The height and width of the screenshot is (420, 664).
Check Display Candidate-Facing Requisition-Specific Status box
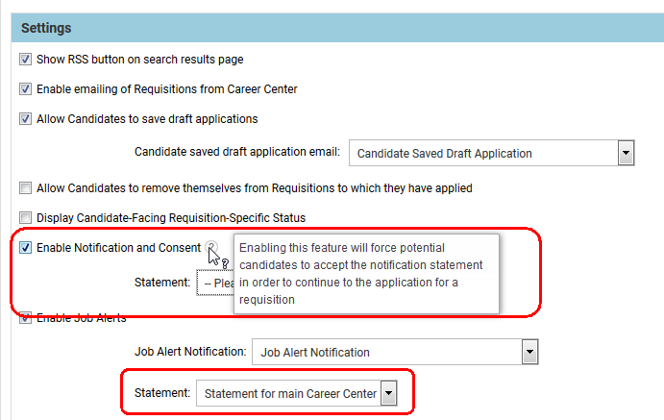click(x=26, y=218)
